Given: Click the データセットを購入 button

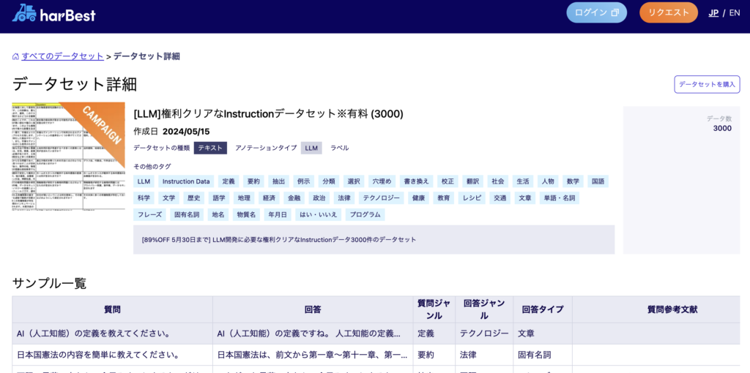Looking at the screenshot, I should pos(707,84).
